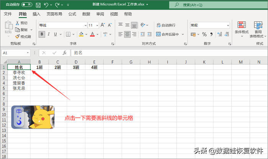Viewport: 268px width, 159px height.
Task: Click the align right icon
Action: click(134, 34)
